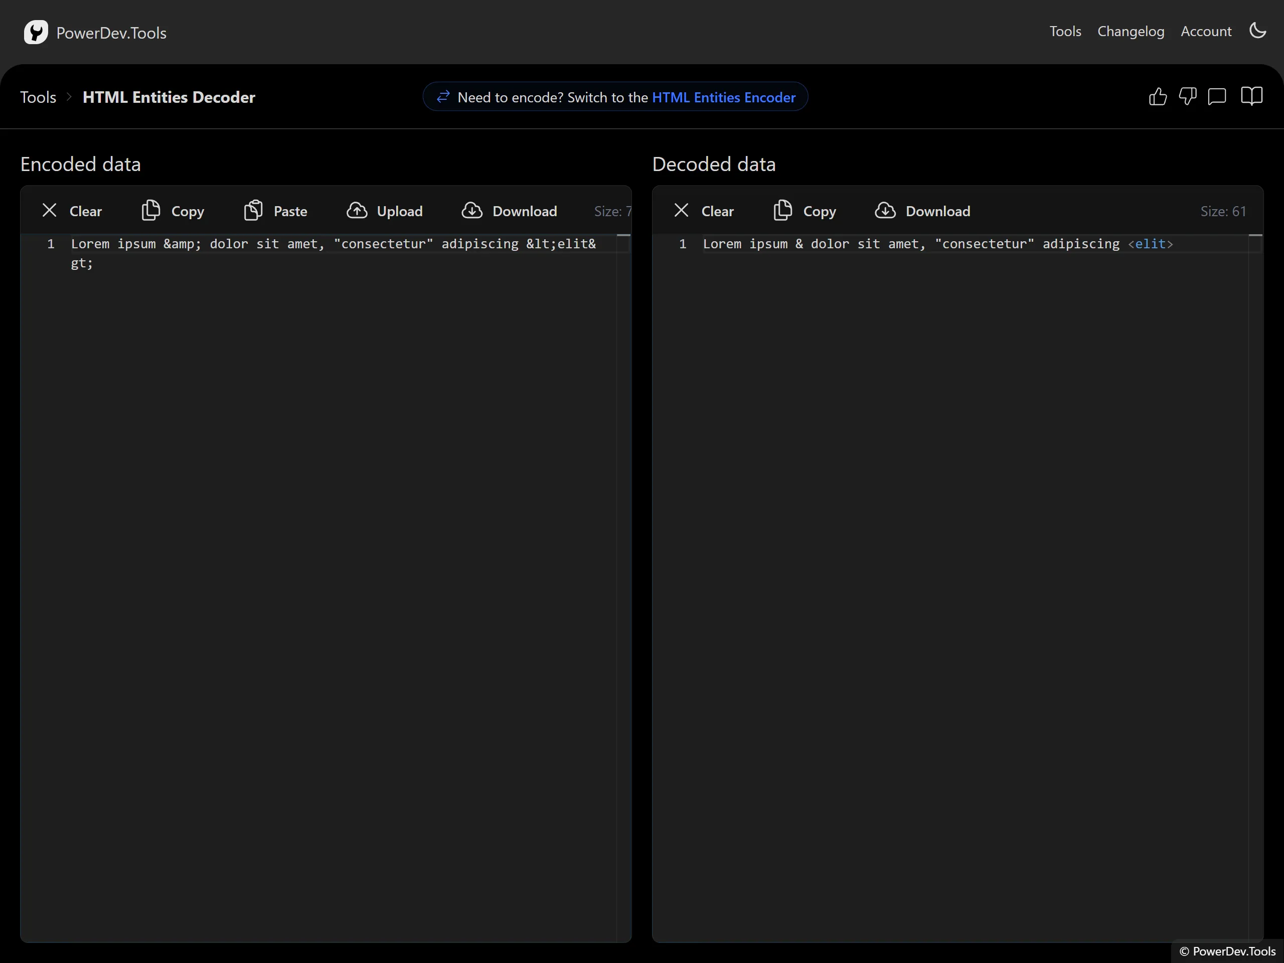Click the HTML Entities Decoder breadcrumb title
Screen dimensions: 1284x963
click(x=169, y=97)
